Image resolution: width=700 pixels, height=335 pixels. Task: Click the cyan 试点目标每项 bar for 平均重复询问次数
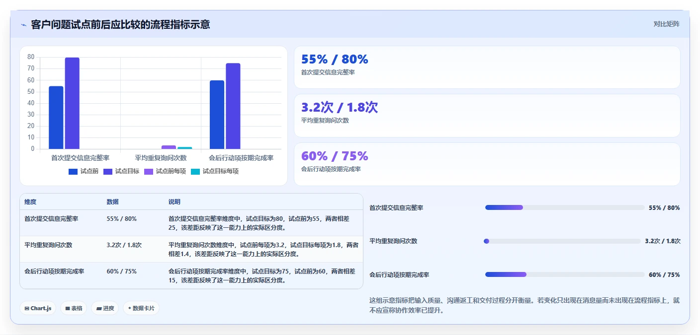(185, 148)
